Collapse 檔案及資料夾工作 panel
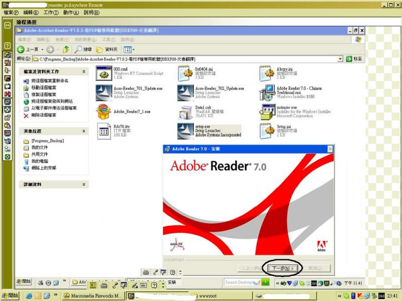The image size is (402, 301). [84, 72]
